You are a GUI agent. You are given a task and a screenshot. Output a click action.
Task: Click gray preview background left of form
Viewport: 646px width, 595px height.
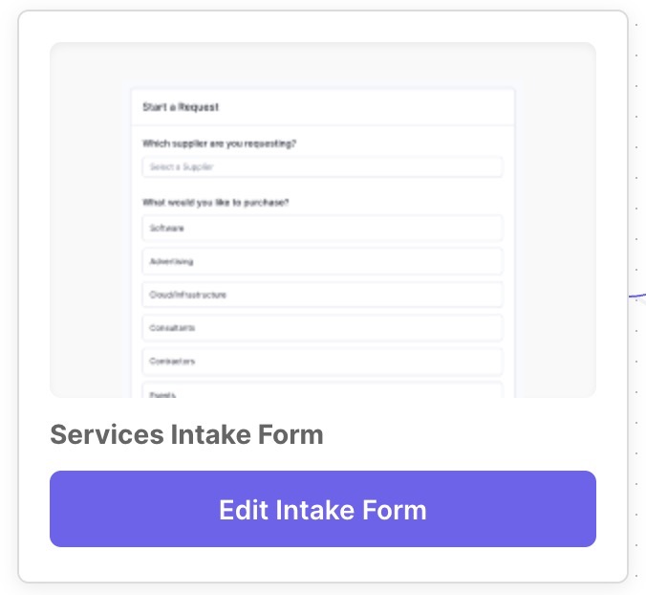(91, 248)
